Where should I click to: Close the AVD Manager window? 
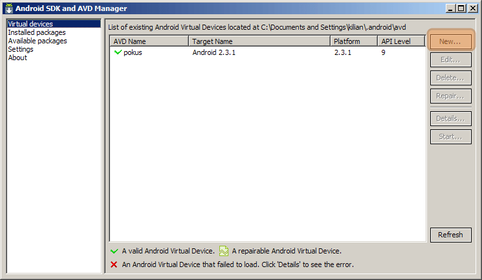(x=472, y=8)
